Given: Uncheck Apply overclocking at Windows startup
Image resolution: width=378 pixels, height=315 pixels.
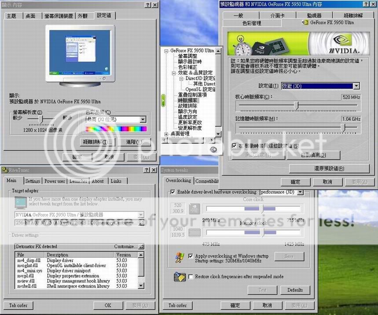Looking at the screenshot, I should 191,256.
